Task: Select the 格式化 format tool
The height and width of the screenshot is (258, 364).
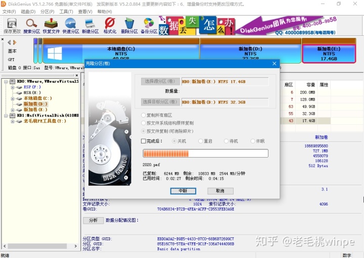Action: click(110, 26)
